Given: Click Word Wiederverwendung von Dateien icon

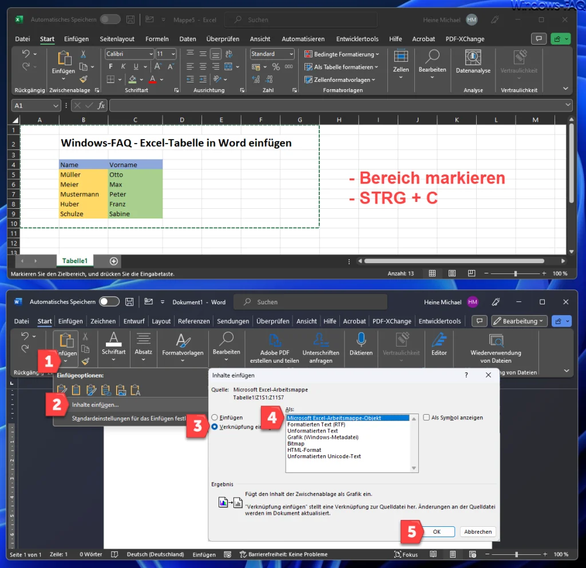Looking at the screenshot, I should pos(496,340).
